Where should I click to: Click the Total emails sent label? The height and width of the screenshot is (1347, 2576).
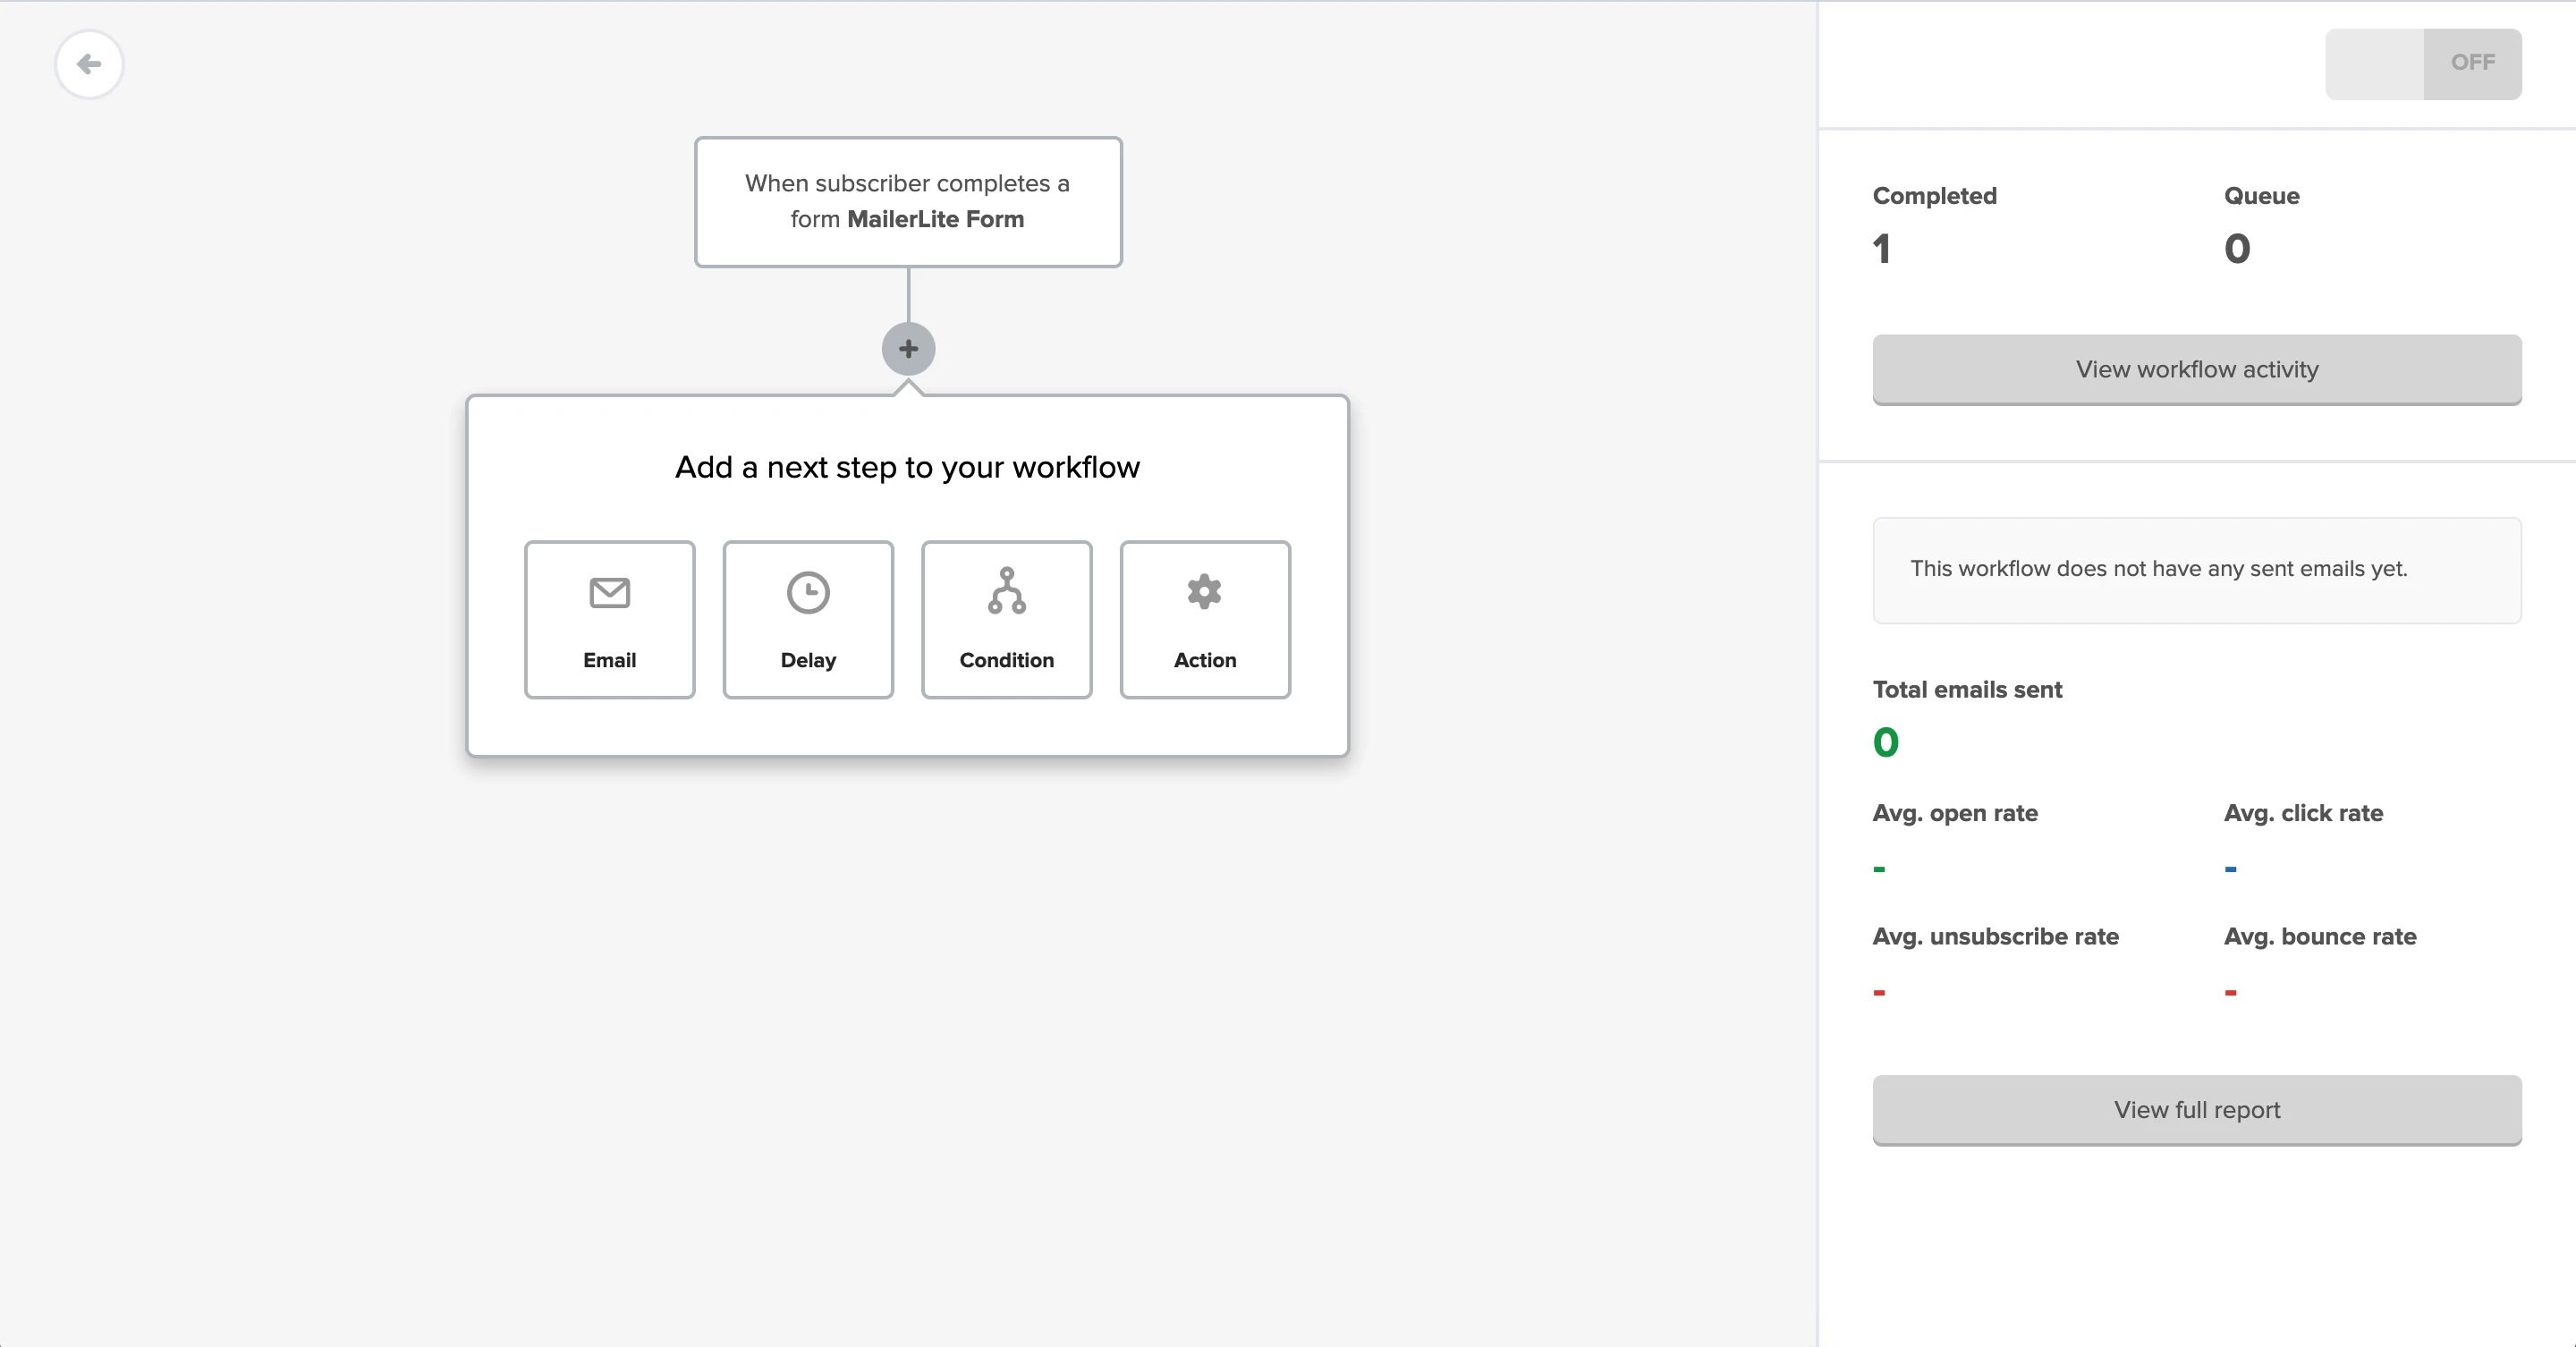pos(1967,690)
